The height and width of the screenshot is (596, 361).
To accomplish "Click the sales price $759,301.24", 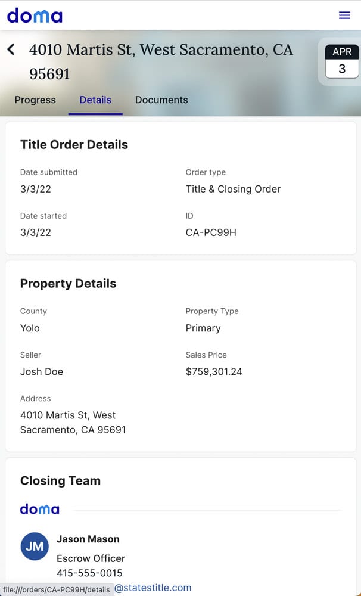I will [214, 372].
